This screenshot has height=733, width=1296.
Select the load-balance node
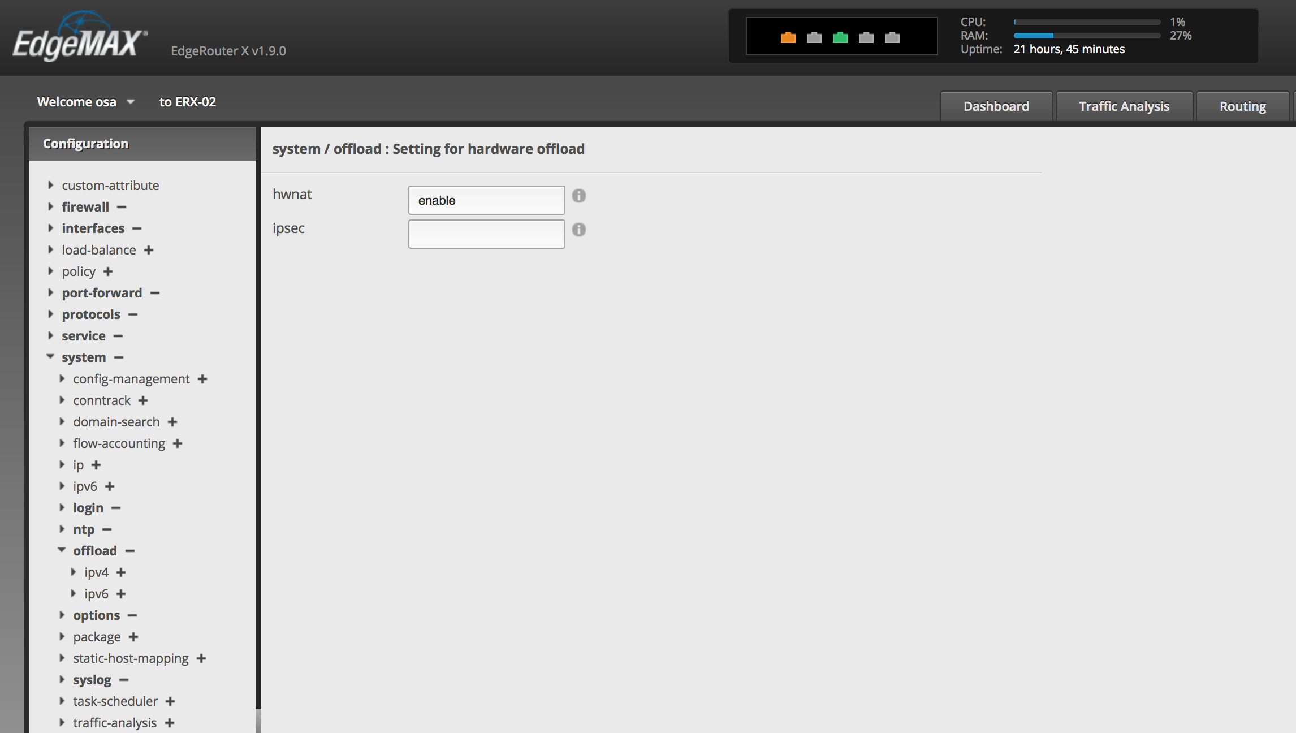coord(99,250)
